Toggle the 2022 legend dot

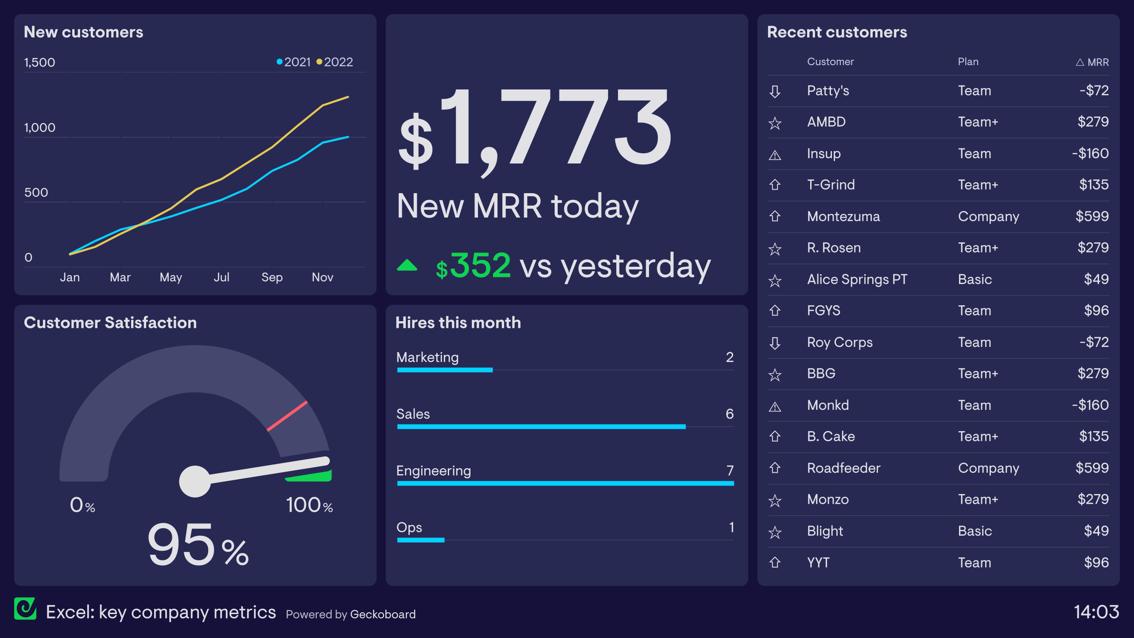click(319, 62)
